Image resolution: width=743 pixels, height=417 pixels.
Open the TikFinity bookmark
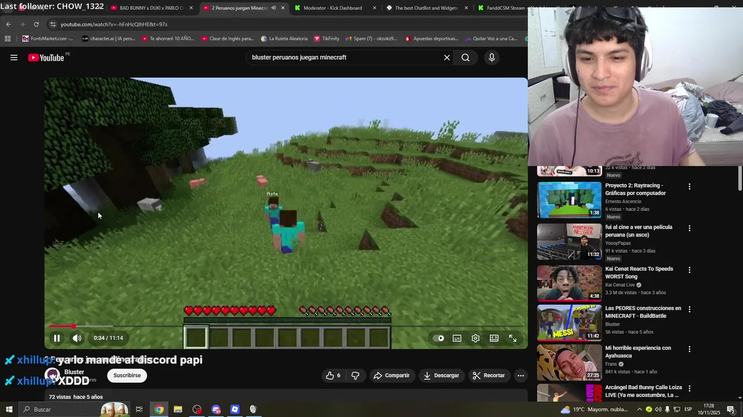point(326,39)
